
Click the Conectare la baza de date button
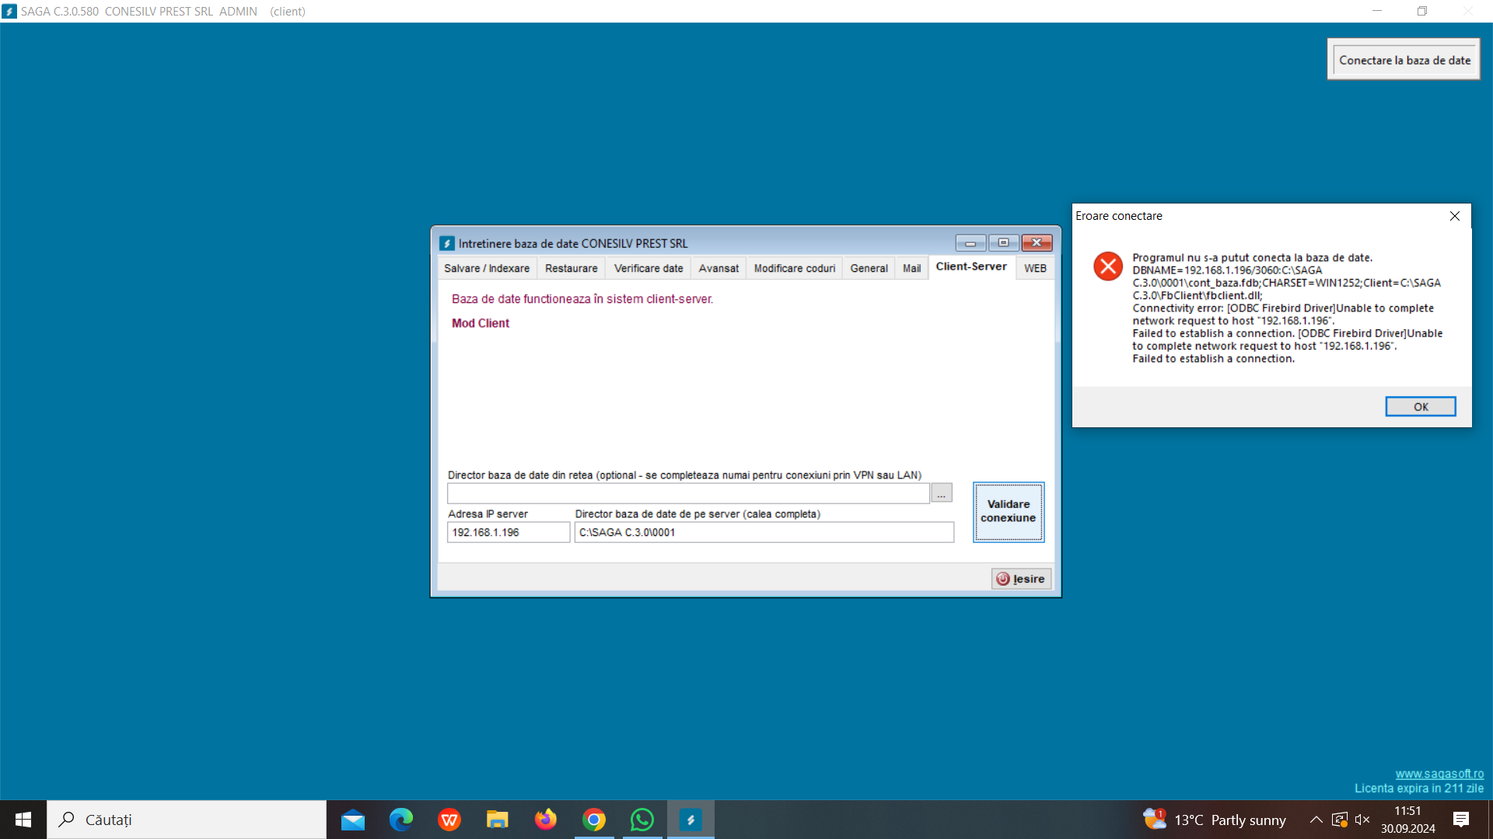[1404, 60]
